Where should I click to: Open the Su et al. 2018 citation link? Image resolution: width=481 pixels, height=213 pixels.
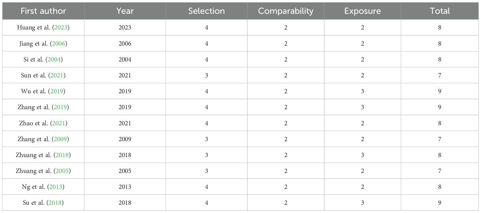55,203
